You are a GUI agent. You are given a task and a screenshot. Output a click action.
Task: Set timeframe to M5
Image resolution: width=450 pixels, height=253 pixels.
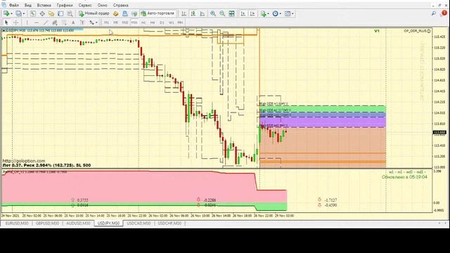coord(115,22)
